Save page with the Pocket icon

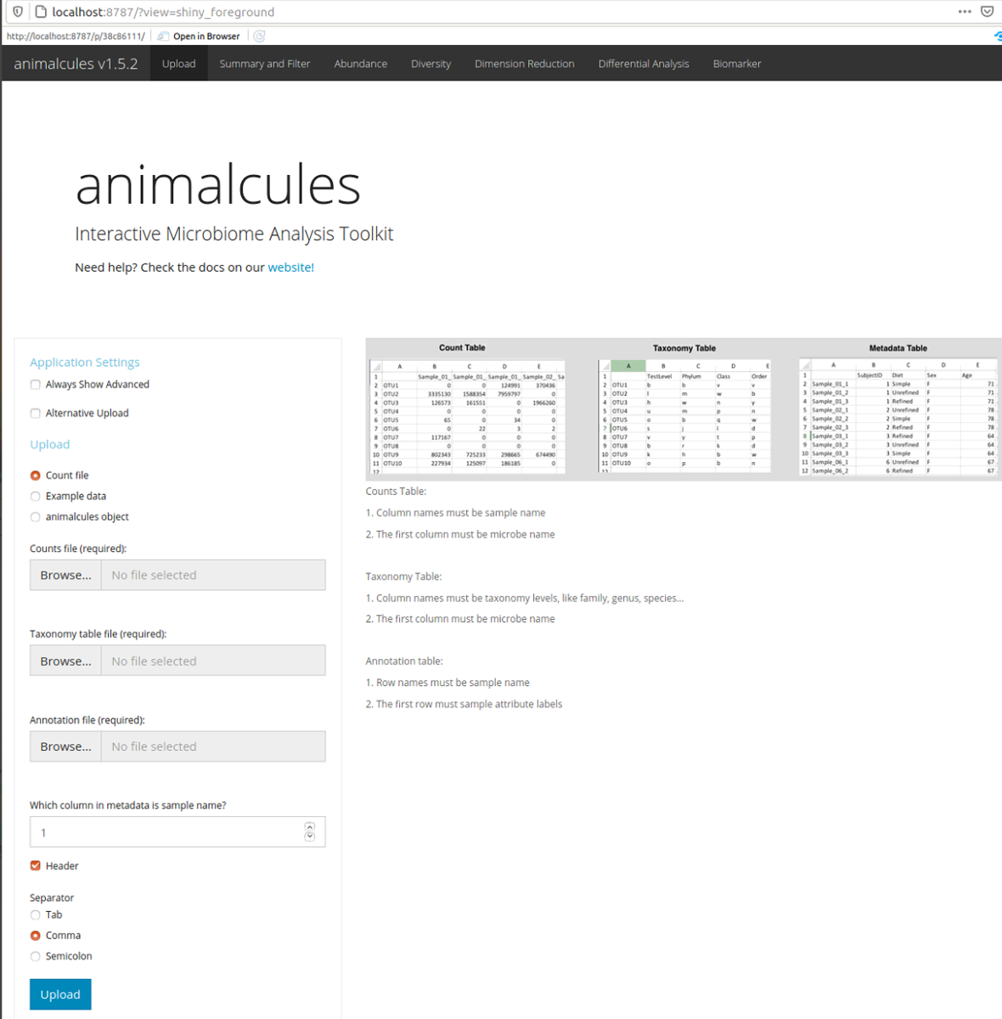[987, 12]
